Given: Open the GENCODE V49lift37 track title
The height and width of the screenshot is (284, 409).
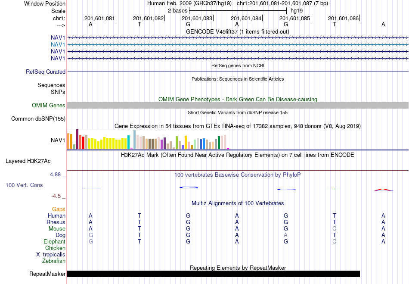Looking at the screenshot, I should pyautogui.click(x=237, y=32).
